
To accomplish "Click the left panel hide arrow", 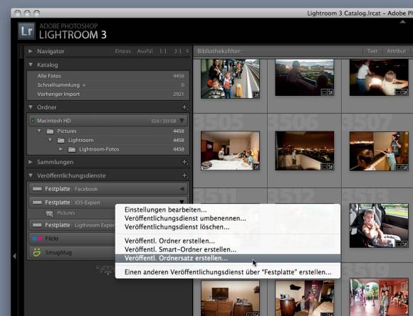I will (x=14, y=256).
